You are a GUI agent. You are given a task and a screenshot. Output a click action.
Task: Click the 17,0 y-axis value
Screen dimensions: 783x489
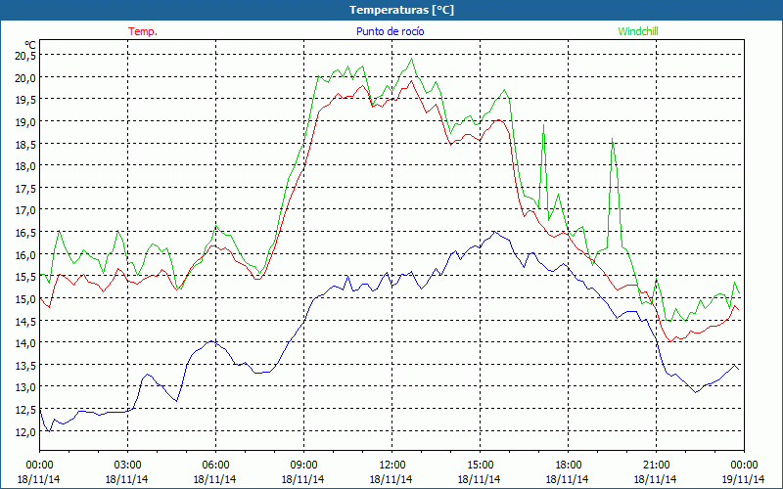pyautogui.click(x=25, y=210)
